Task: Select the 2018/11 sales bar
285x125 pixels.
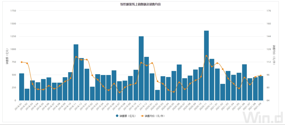Action: coord(76,72)
